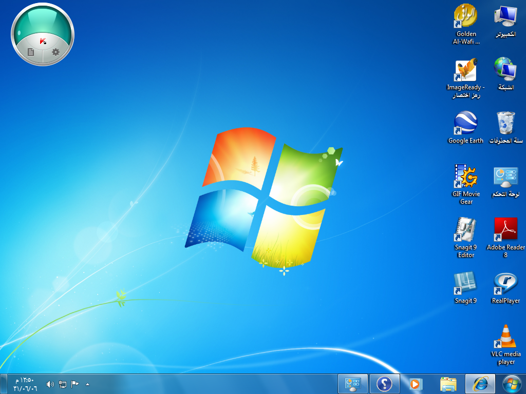526x394 pixels.
Task: Open Windows Explorer folder in taskbar
Action: coord(448,384)
